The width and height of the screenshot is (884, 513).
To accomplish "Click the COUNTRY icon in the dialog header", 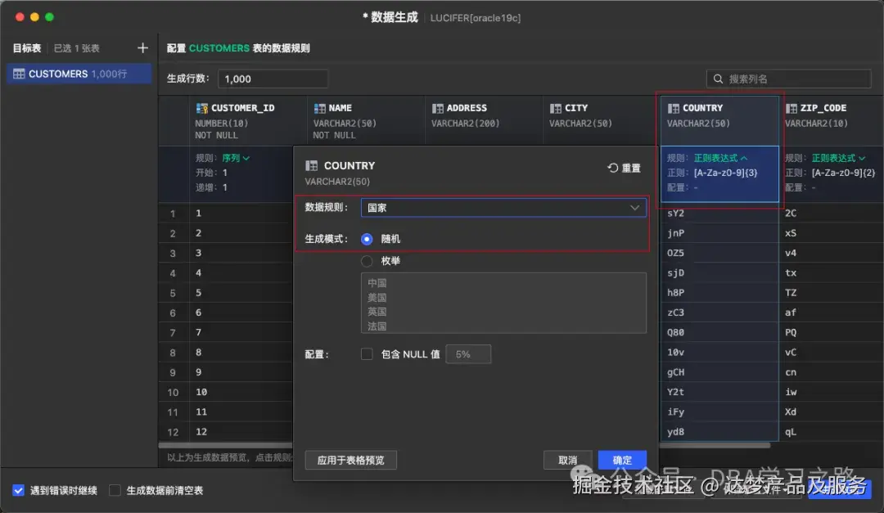I will tap(311, 165).
